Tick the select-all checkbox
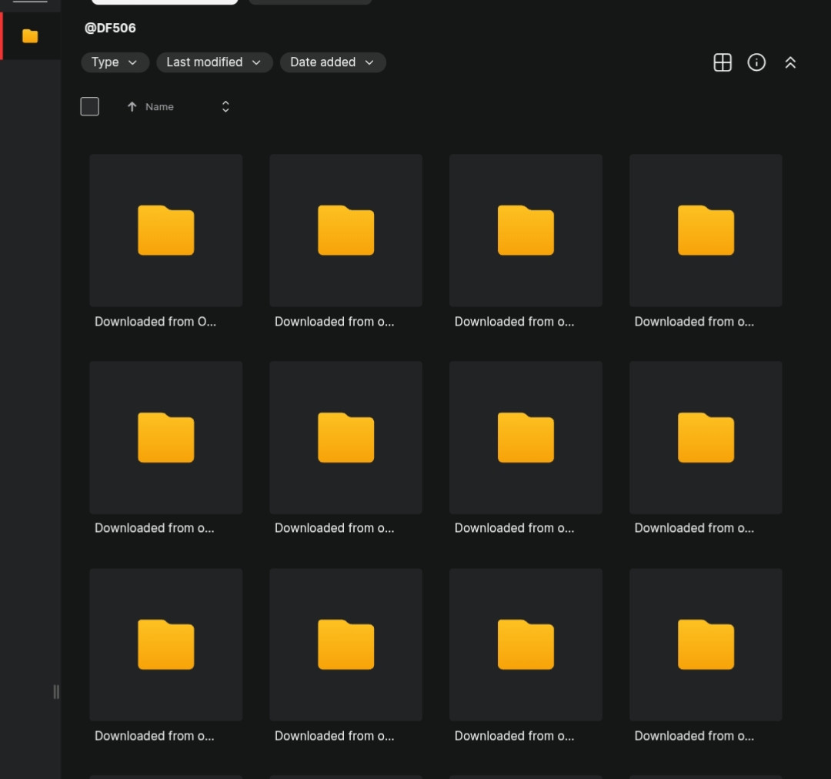Viewport: 831px width, 779px height. 89,106
